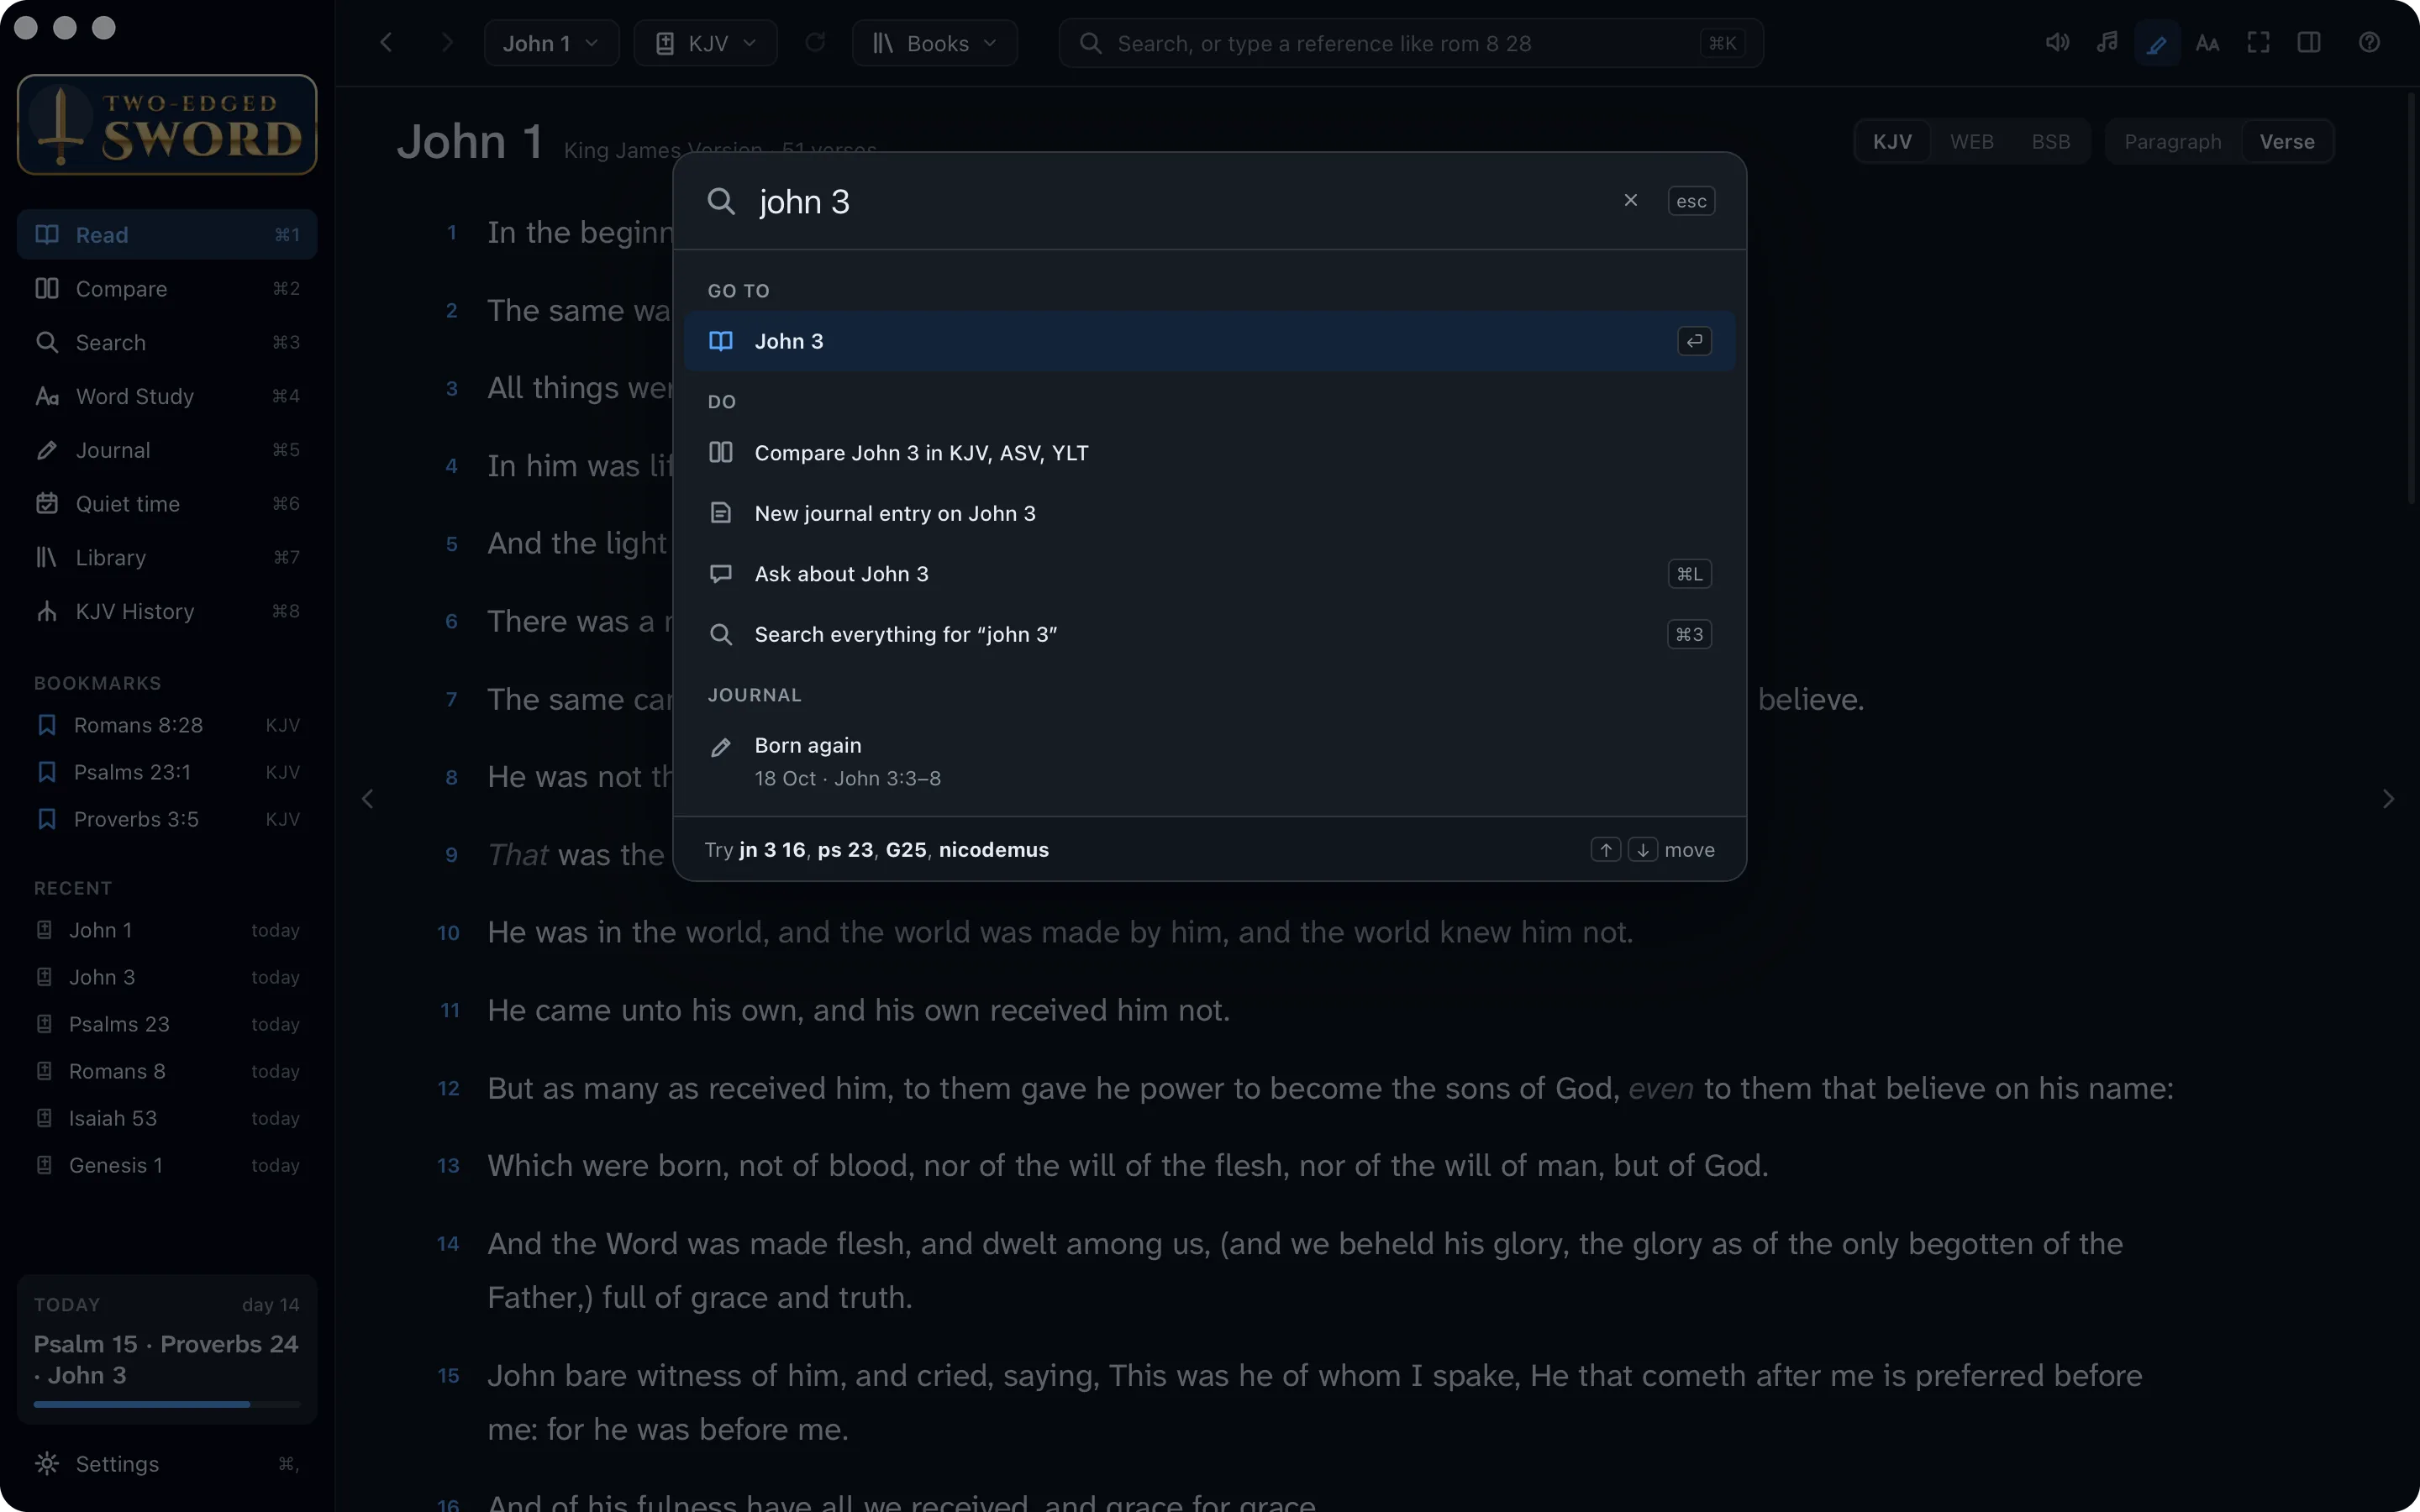The image size is (2420, 1512).
Task: Open Word Study in the sidebar
Action: coord(167,396)
